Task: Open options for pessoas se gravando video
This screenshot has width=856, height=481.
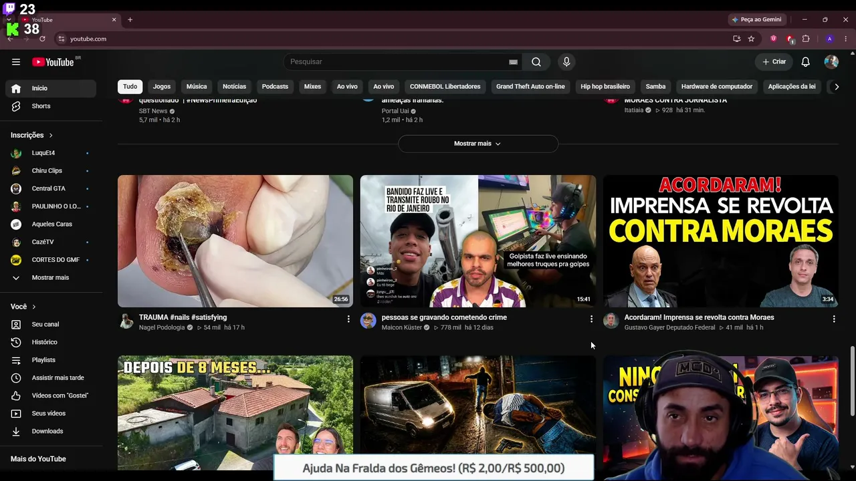Action: [591, 319]
